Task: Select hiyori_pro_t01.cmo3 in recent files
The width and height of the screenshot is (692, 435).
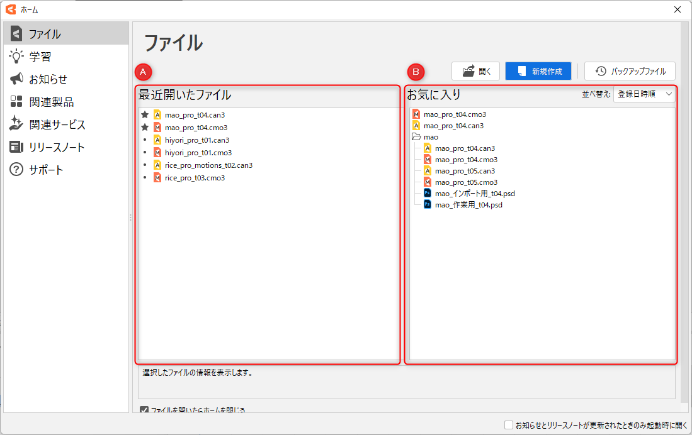Action: pos(198,153)
